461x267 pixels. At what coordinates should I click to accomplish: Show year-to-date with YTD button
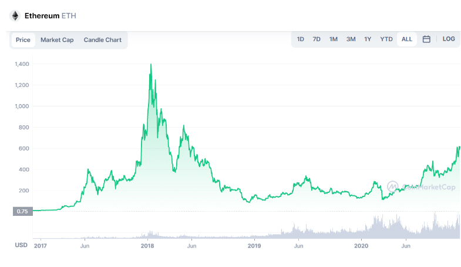tap(386, 39)
